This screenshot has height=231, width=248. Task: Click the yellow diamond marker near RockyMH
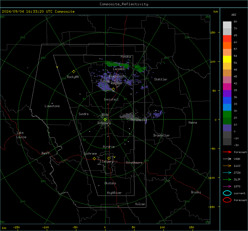point(74,72)
